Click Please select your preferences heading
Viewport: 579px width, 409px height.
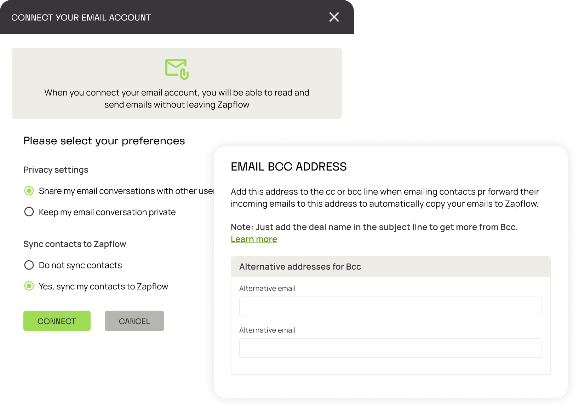[x=104, y=141]
